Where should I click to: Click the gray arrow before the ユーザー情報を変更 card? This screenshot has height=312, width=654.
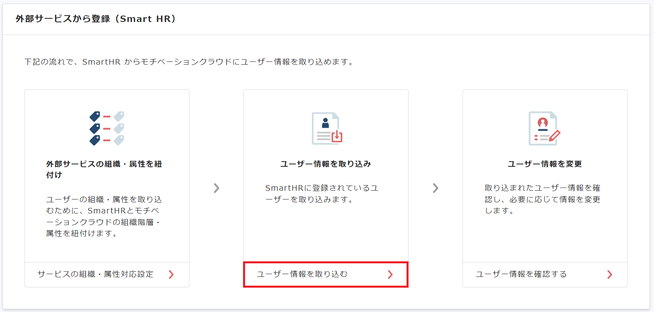click(x=435, y=188)
